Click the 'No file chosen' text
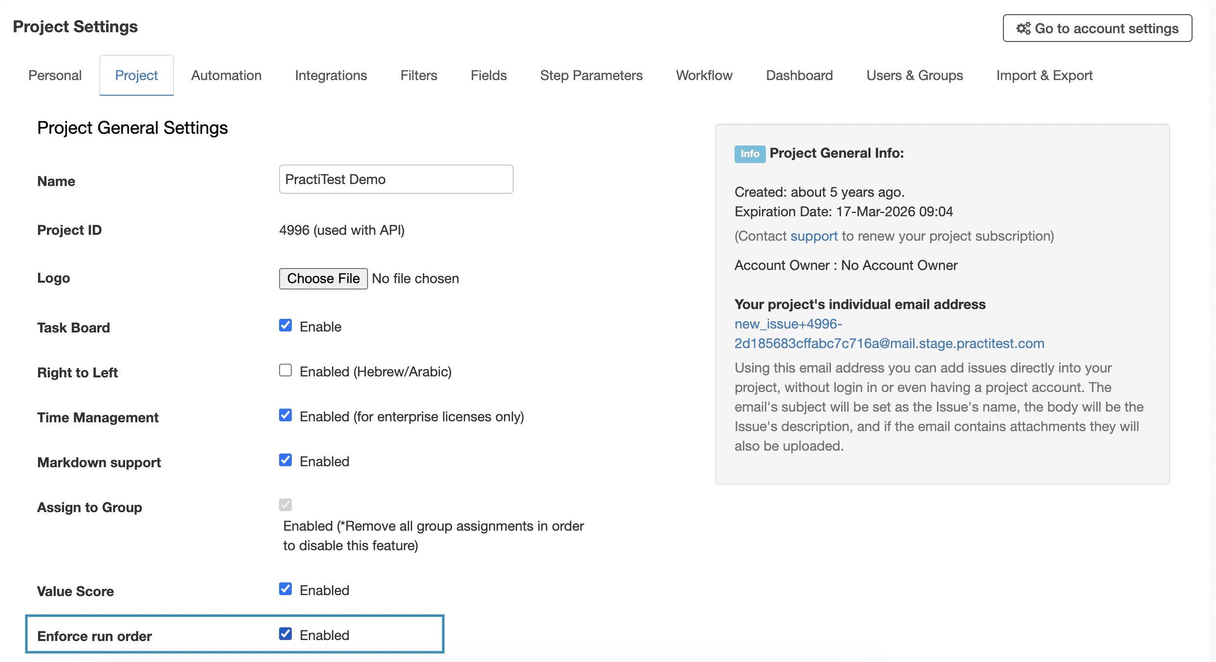 click(415, 278)
